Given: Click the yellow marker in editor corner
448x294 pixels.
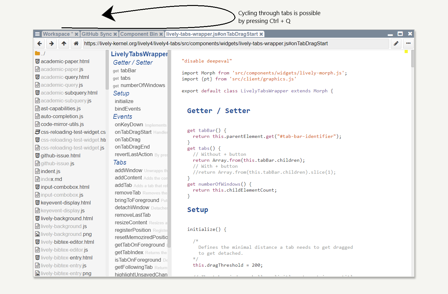Looking at the screenshot, I should (406, 52).
